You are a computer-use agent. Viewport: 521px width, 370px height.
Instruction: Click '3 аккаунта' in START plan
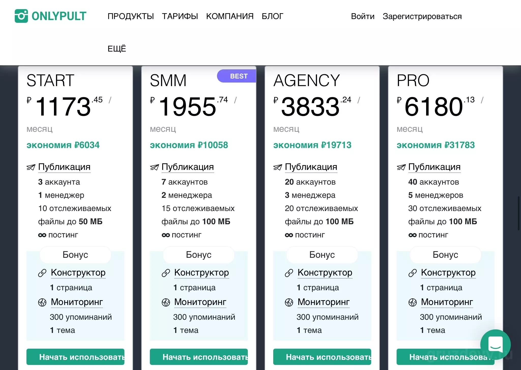coord(59,182)
